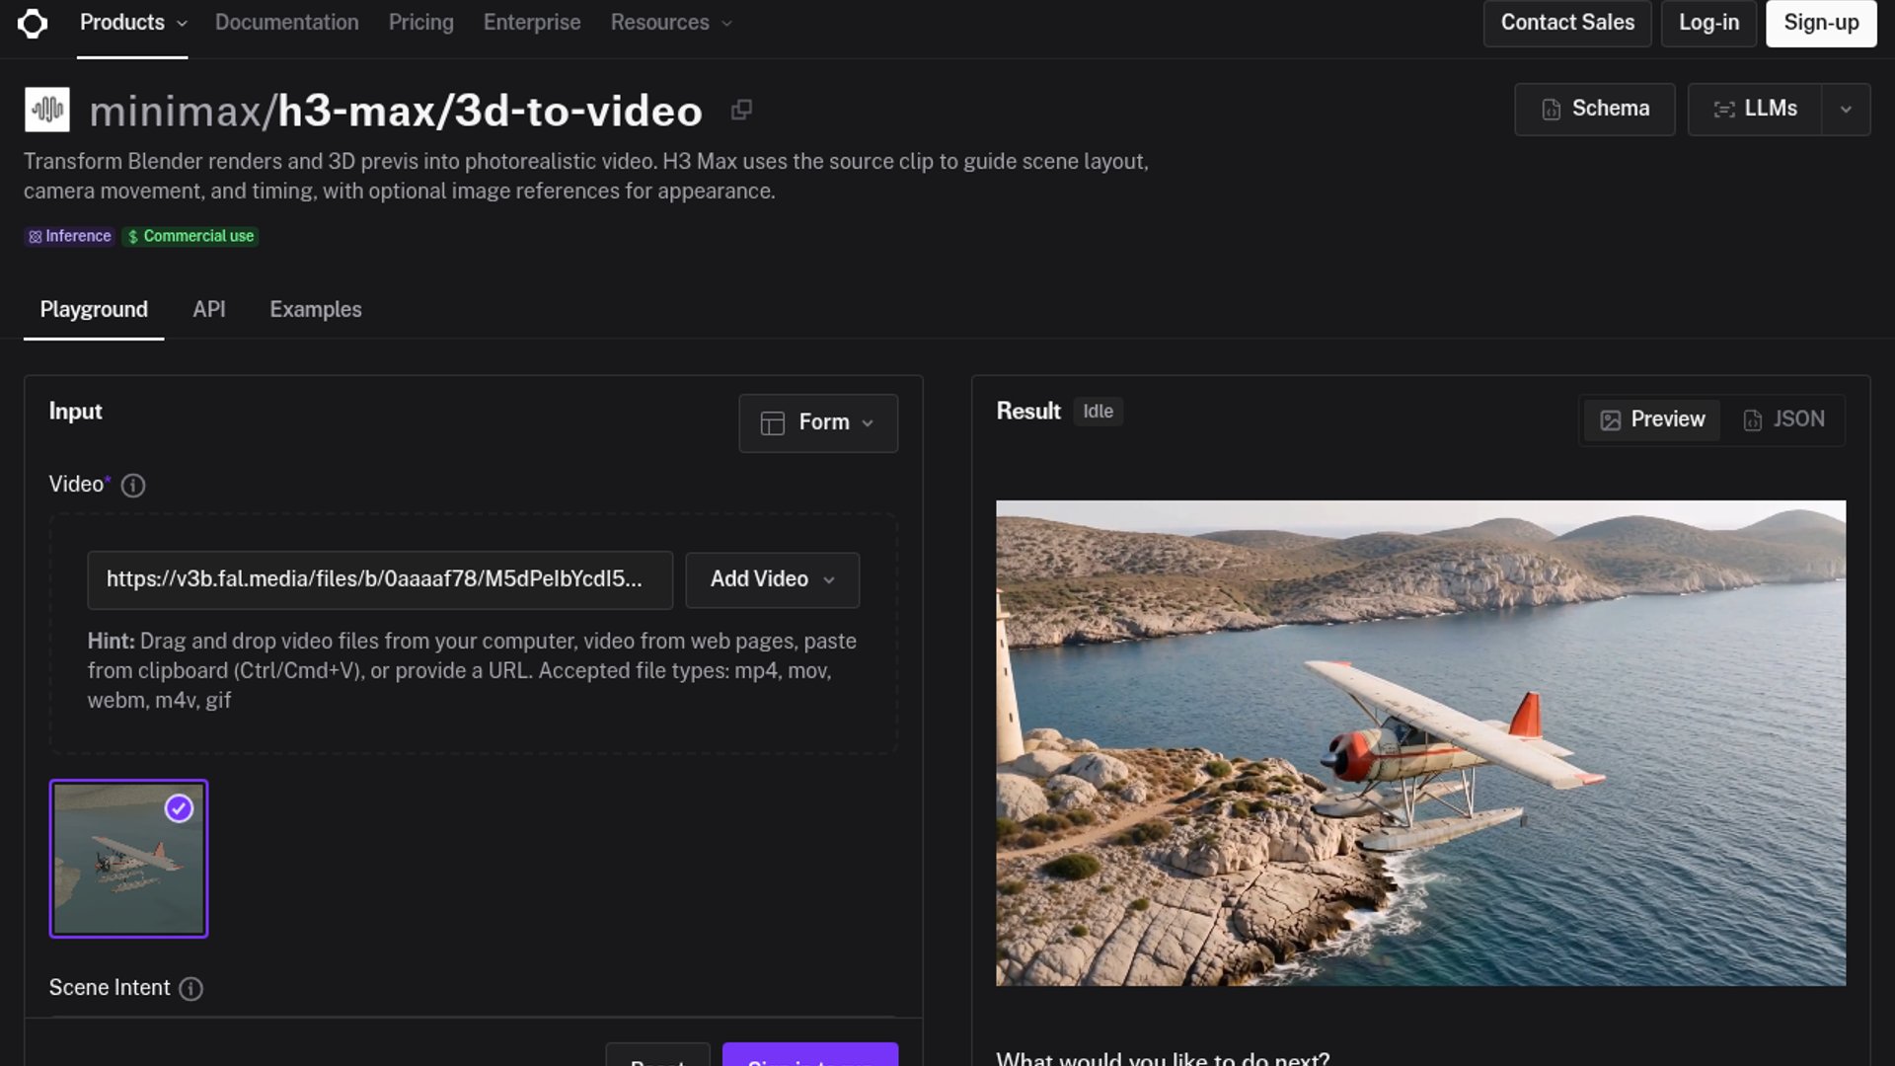Open the Form view mode dropdown

[818, 422]
